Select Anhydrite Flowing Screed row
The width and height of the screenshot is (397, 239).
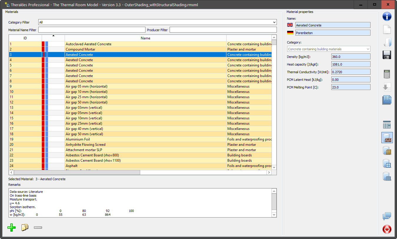click(x=140, y=145)
